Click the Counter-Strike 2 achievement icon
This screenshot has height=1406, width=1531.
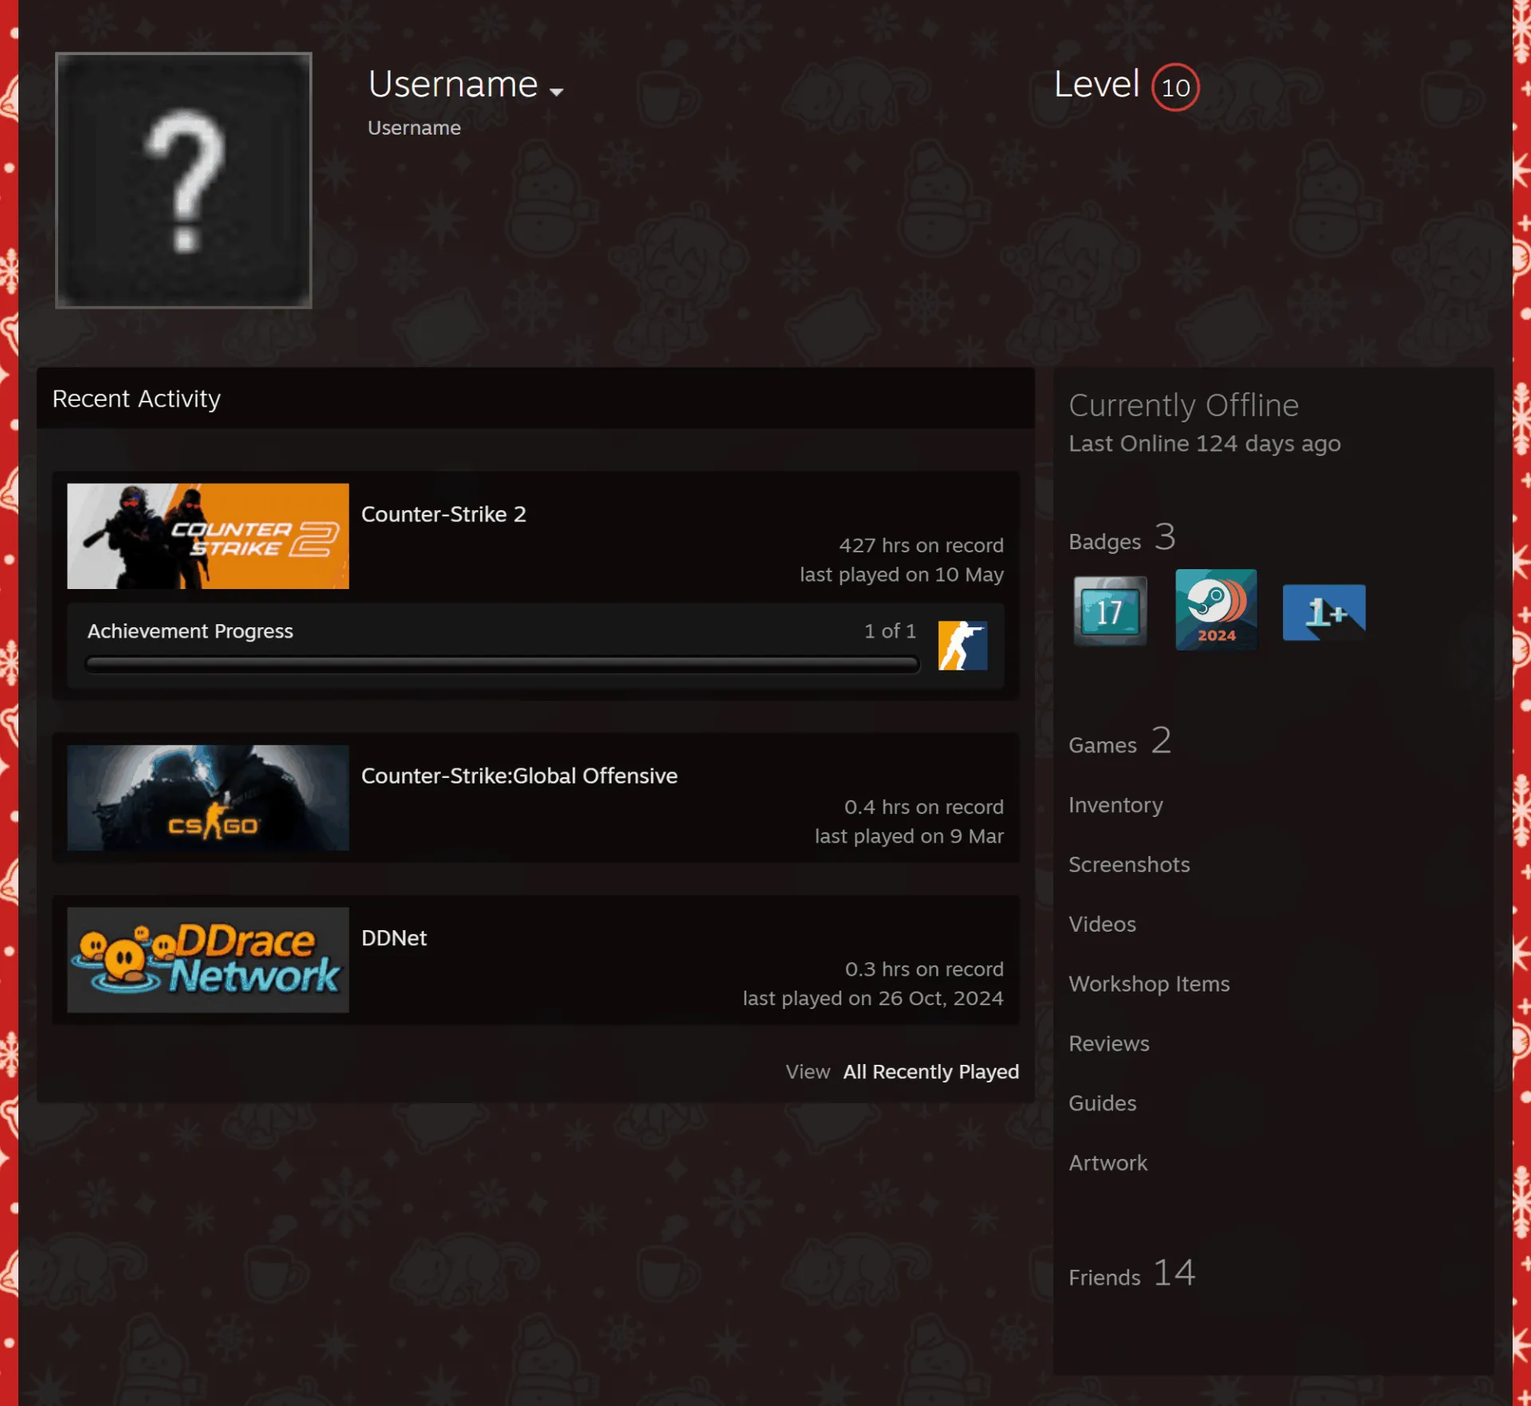pos(962,646)
